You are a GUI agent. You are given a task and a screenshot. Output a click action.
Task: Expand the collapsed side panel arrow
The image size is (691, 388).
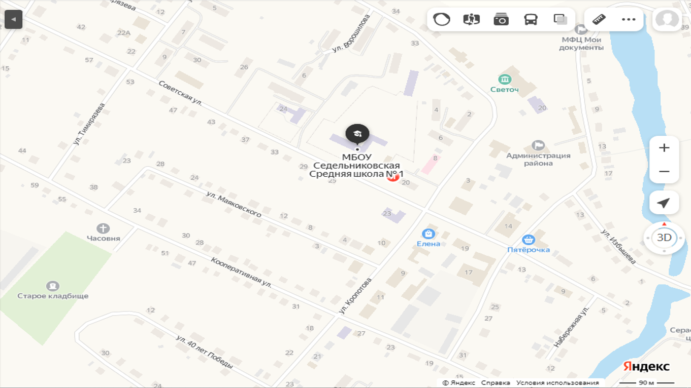(13, 19)
